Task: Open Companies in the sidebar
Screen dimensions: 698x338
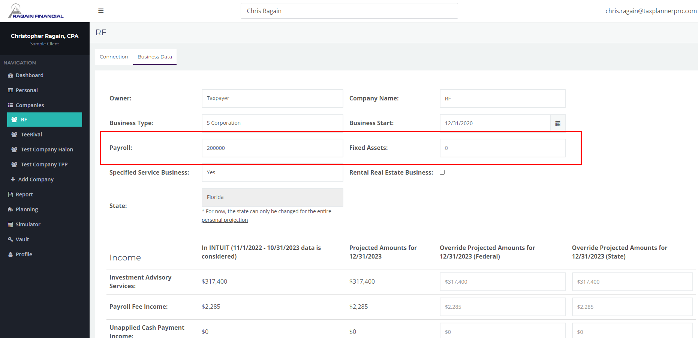Action: click(30, 105)
